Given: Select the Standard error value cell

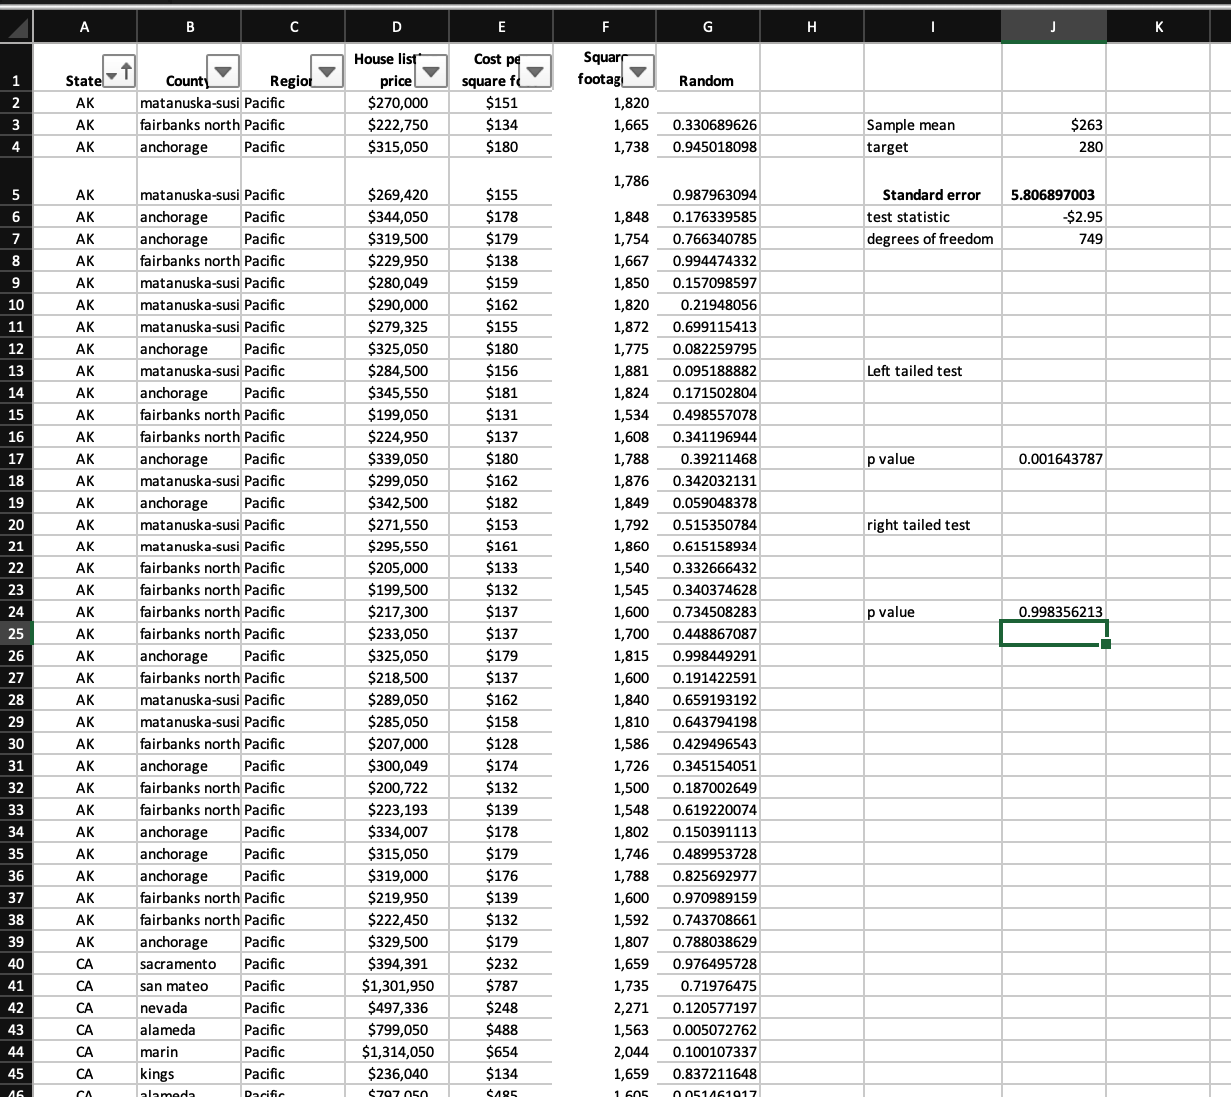Looking at the screenshot, I should pyautogui.click(x=1053, y=194).
